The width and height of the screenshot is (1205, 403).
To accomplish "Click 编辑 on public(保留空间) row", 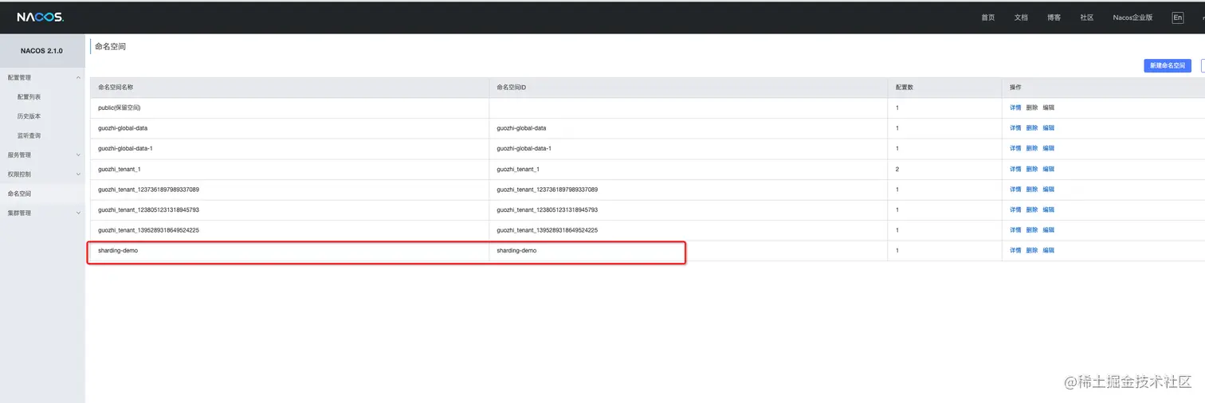I will pyautogui.click(x=1048, y=108).
